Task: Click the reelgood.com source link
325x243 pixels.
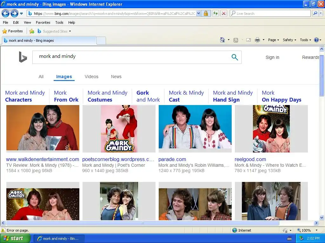Action: point(250,159)
